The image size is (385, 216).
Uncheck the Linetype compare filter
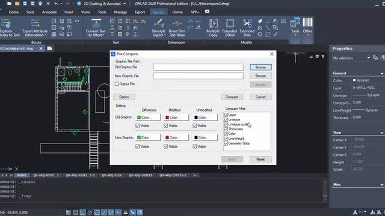226,119
